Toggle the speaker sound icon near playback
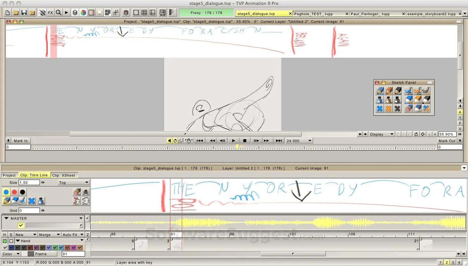 tap(169, 140)
